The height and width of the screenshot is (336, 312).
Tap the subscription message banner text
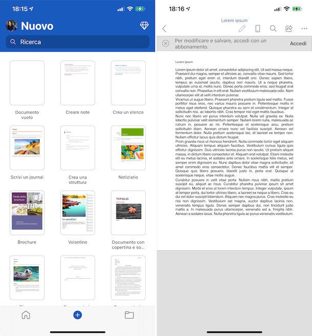point(220,43)
